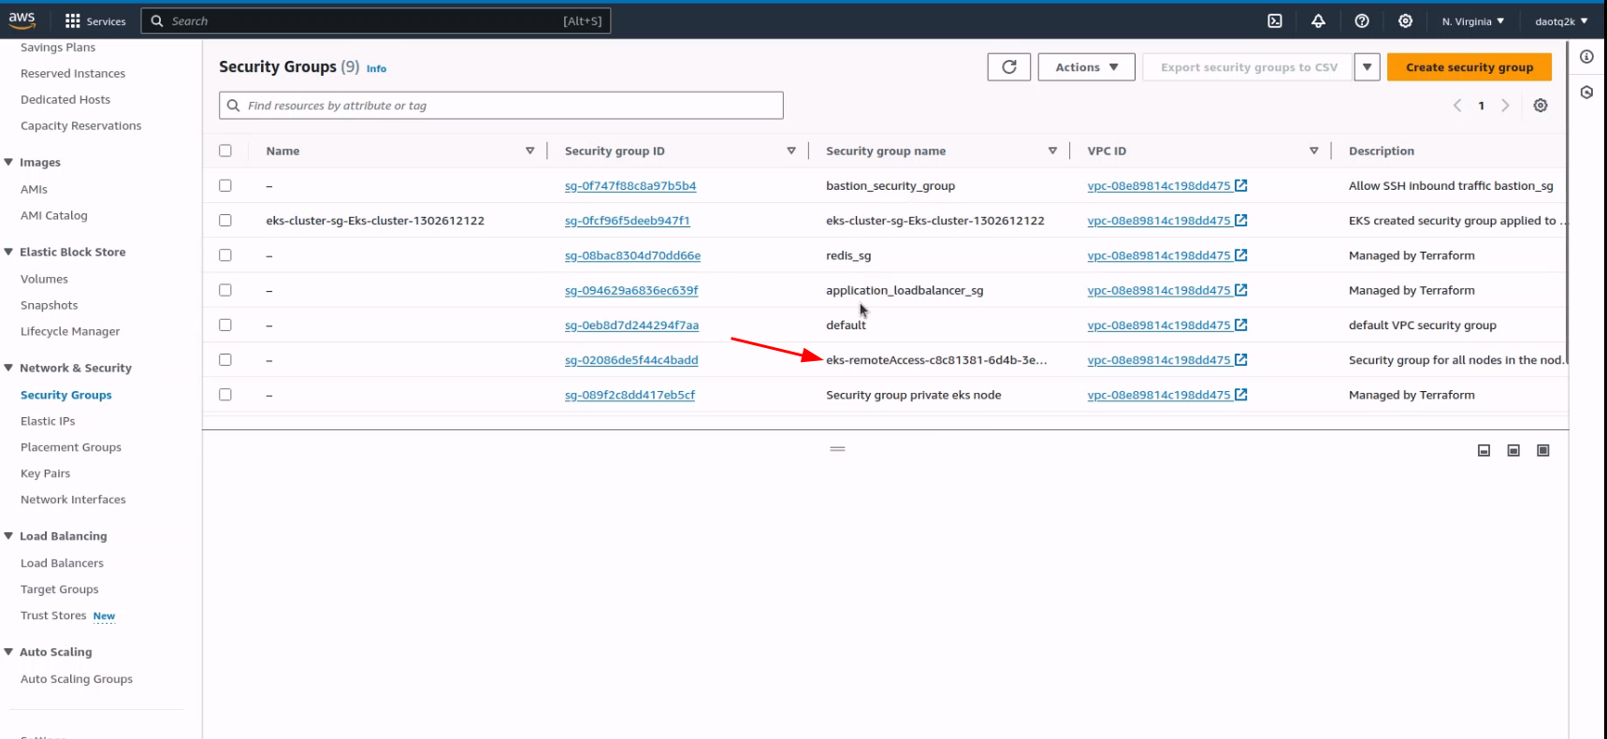Grab the split panel resize handle

click(x=837, y=449)
